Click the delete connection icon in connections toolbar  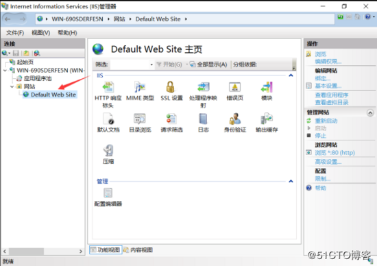[x=37, y=53]
